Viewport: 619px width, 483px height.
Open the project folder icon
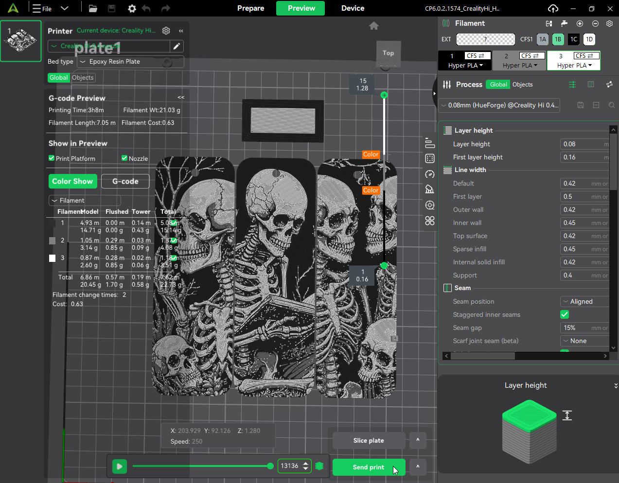[x=93, y=8]
